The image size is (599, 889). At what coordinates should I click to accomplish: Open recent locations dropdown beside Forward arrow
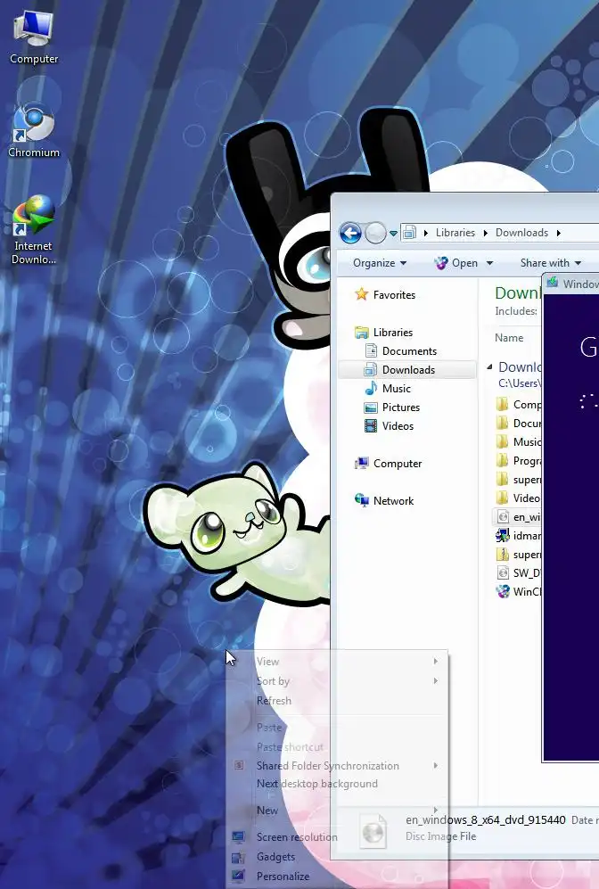pos(393,233)
